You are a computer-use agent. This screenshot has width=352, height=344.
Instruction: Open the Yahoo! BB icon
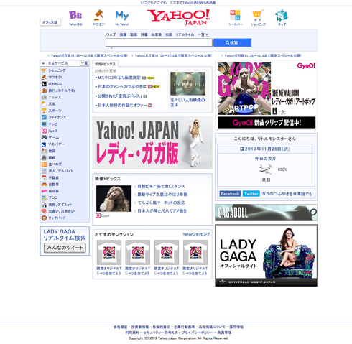point(75,15)
